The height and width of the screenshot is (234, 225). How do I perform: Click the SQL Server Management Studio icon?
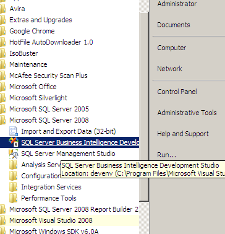tap(14, 154)
